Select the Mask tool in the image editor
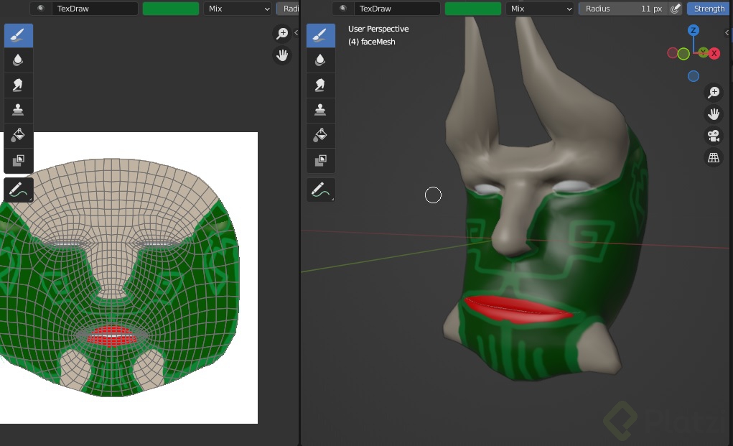Image resolution: width=733 pixels, height=446 pixels. 18,159
